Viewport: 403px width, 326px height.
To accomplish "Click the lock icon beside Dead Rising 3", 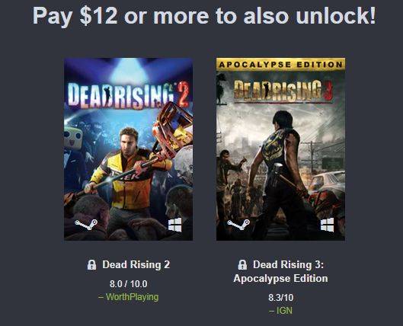I will point(242,264).
